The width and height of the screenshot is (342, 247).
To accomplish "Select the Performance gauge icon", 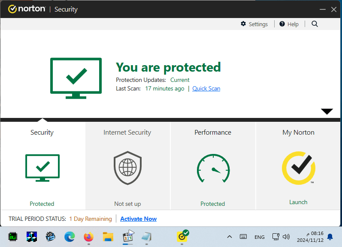I will [213, 168].
